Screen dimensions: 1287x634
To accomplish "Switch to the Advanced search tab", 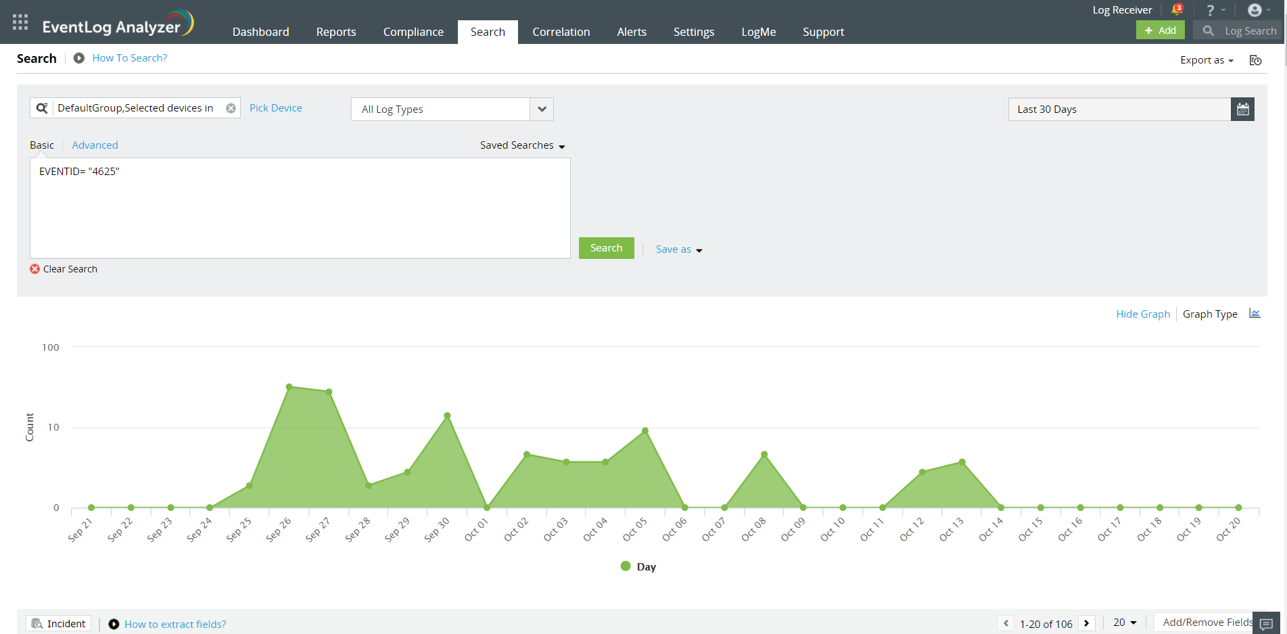I will (x=94, y=145).
